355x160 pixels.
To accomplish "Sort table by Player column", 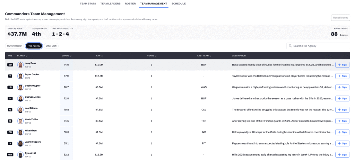I will [x=22, y=56].
